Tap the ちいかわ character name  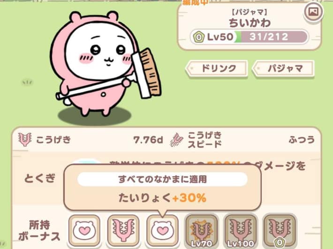coord(250,23)
